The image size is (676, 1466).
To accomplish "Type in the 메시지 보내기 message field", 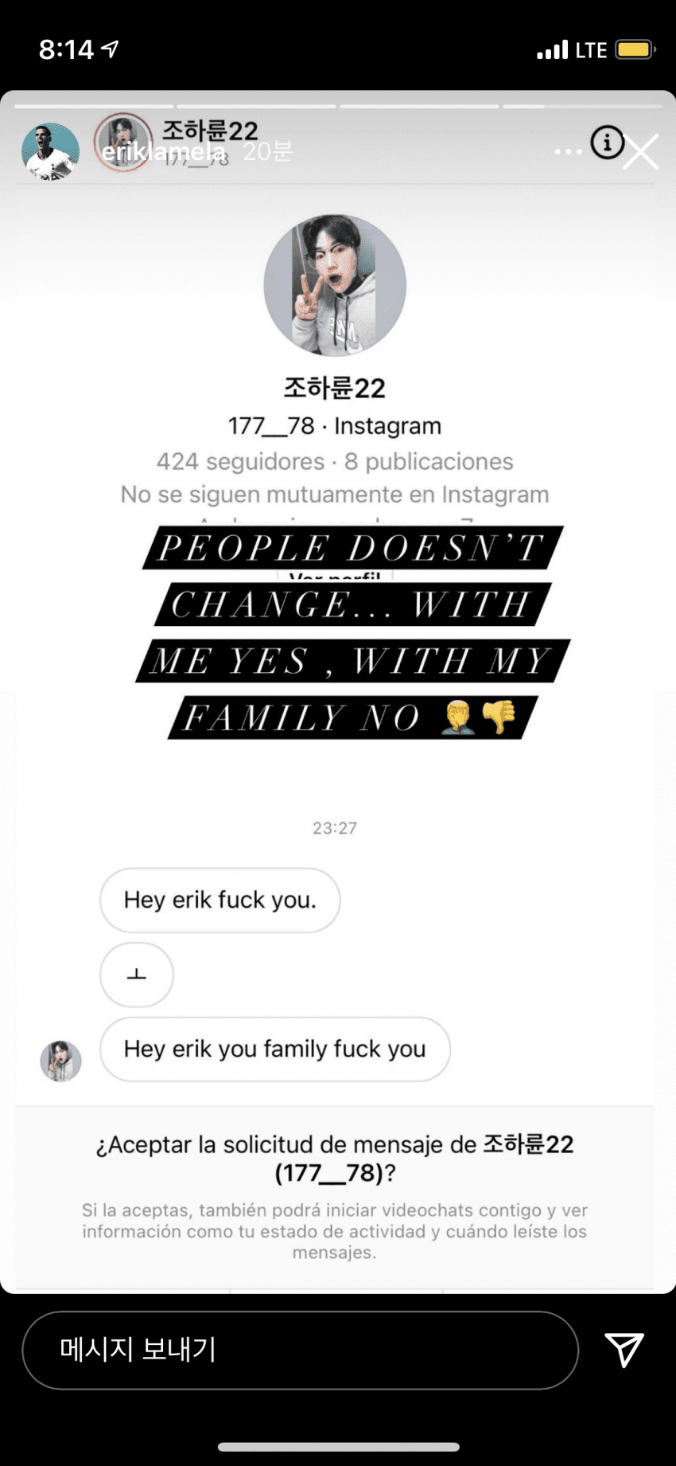I will [x=300, y=1350].
